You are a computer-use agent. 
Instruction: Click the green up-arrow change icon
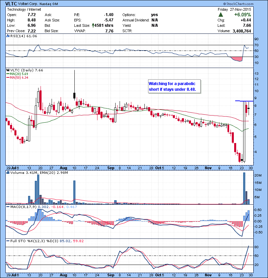click(x=221, y=14)
